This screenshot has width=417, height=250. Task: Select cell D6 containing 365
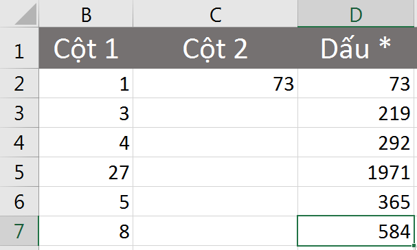click(356, 202)
